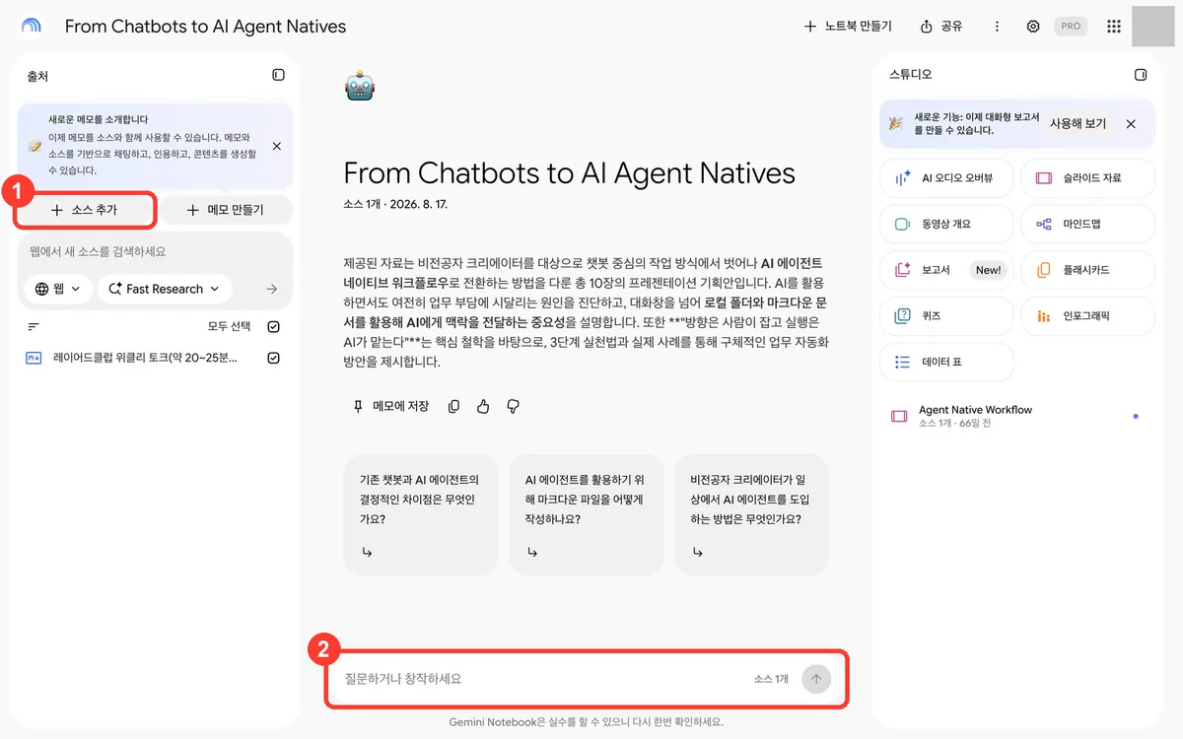Click the PRO badge
Viewport: 1183px width, 739px height.
(x=1071, y=27)
